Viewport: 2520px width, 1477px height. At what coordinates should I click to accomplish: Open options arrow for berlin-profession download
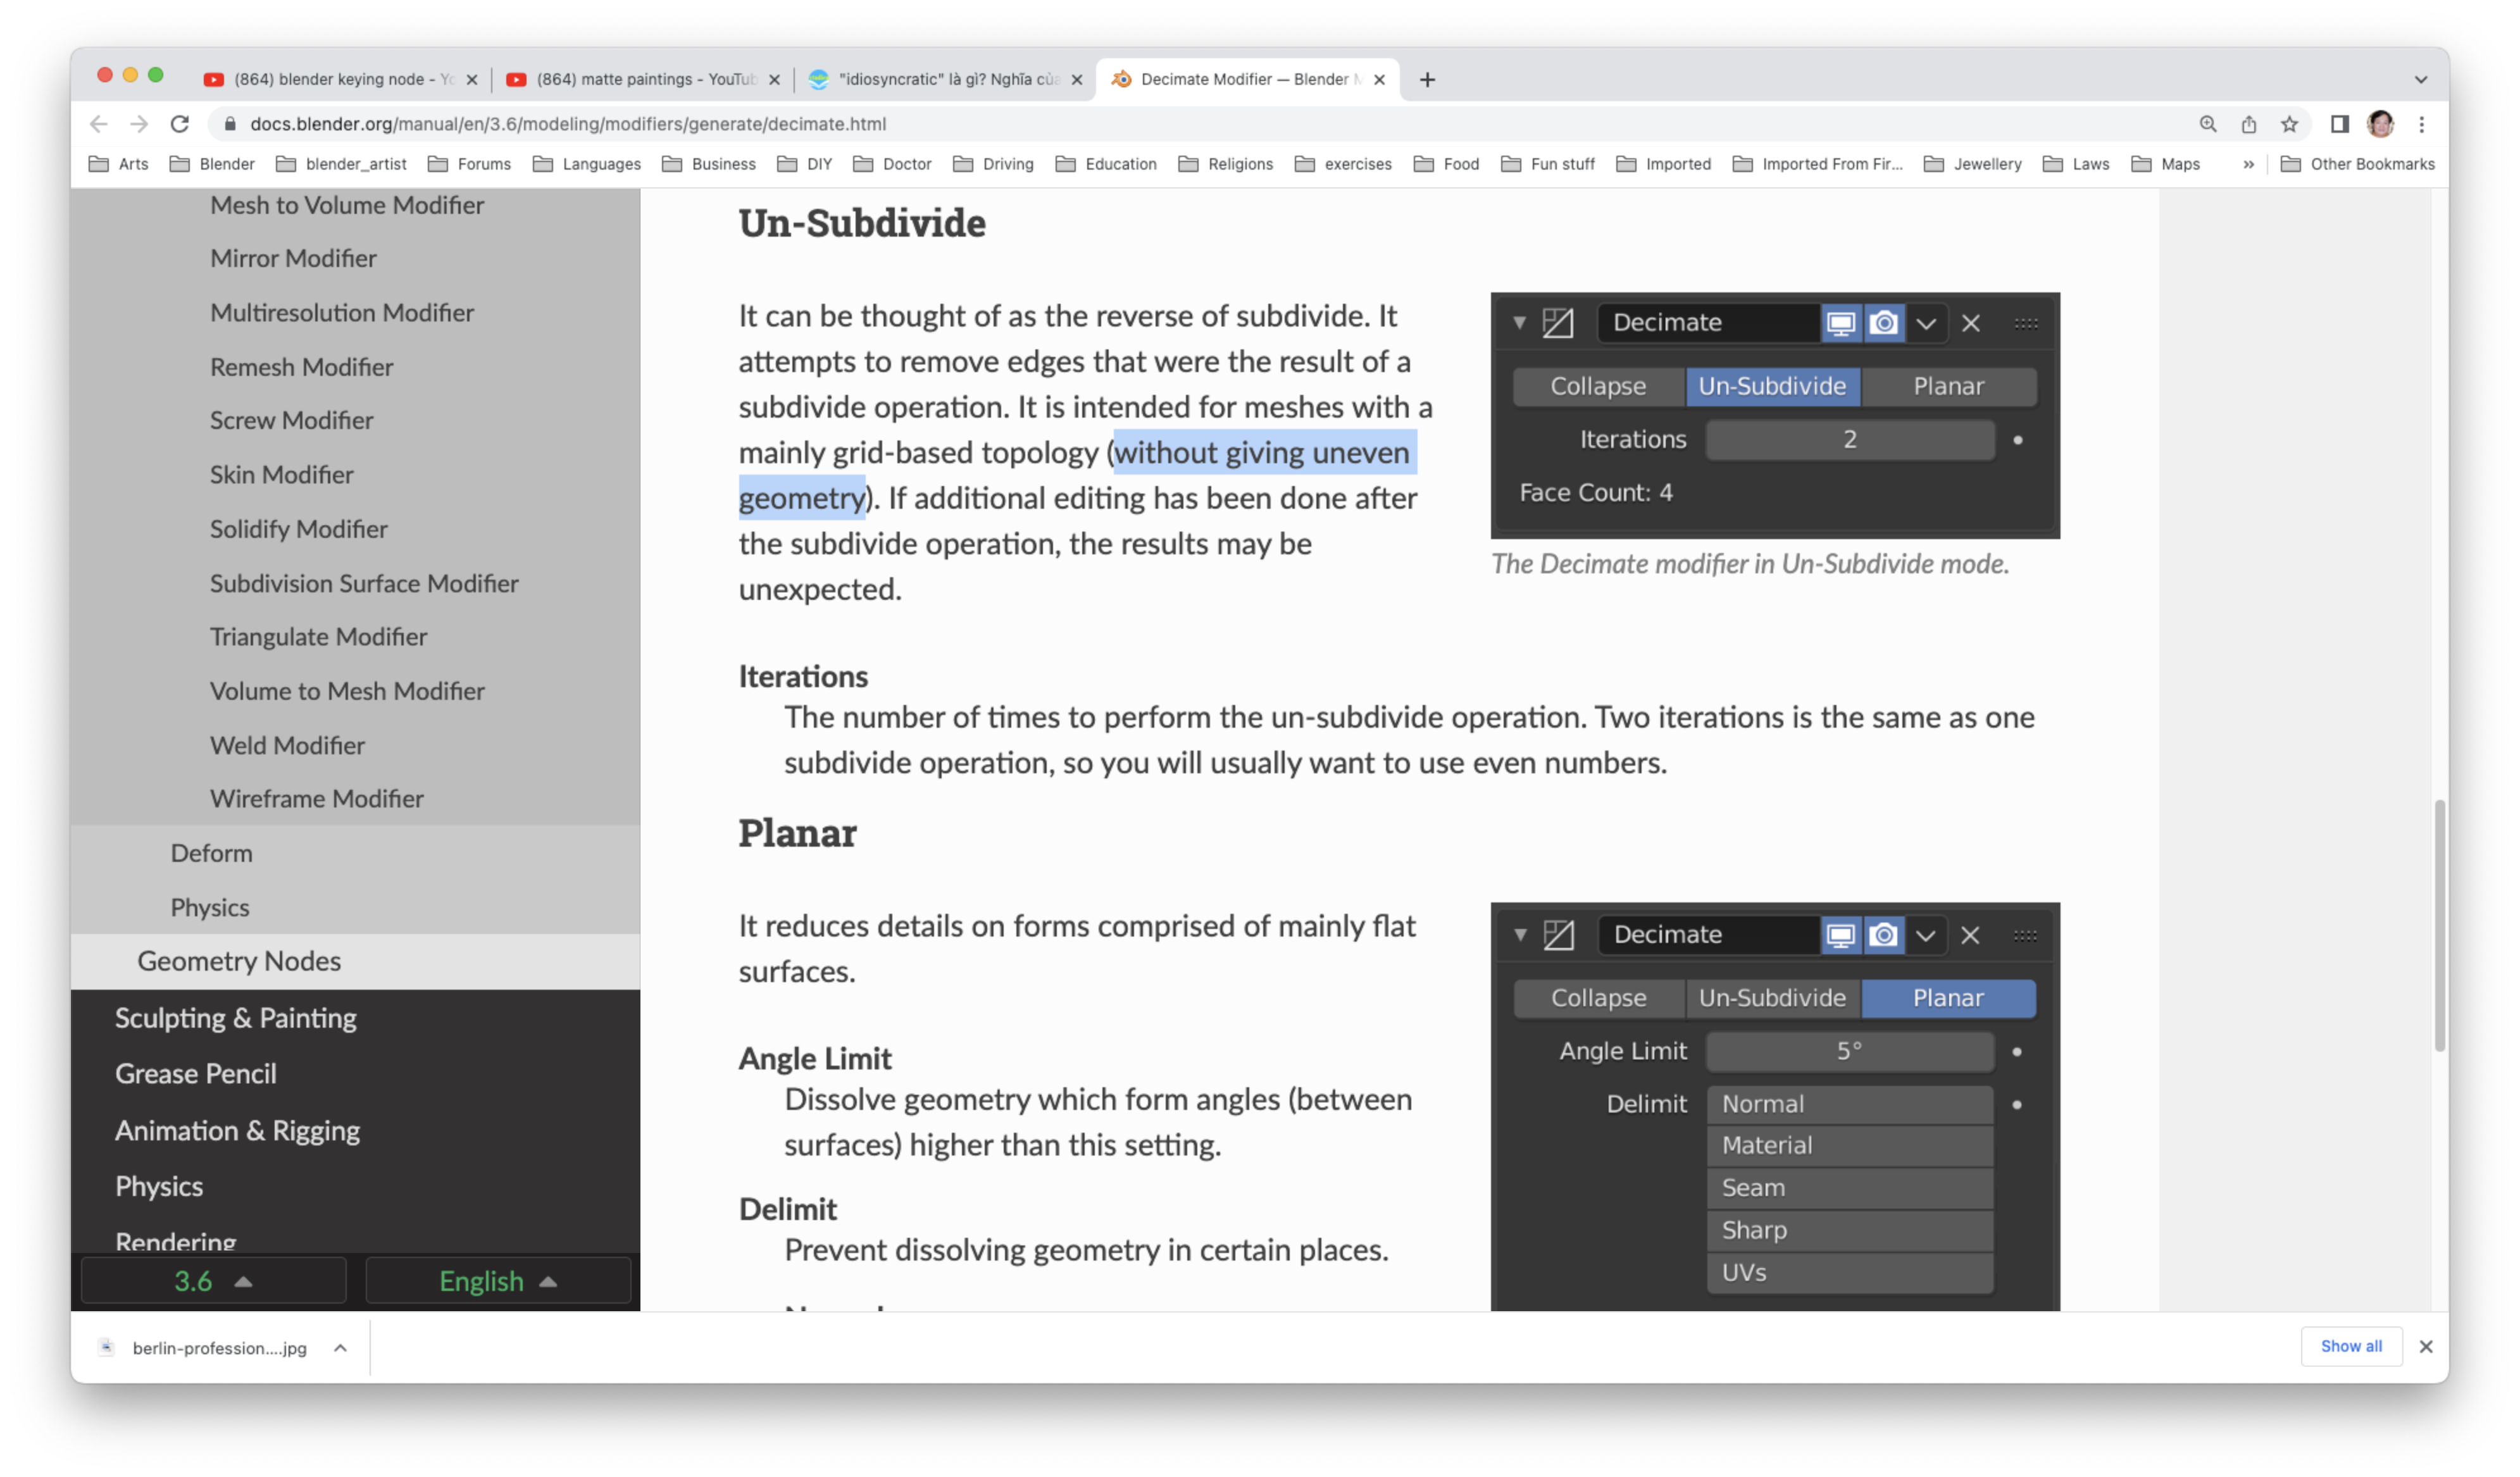point(340,1347)
